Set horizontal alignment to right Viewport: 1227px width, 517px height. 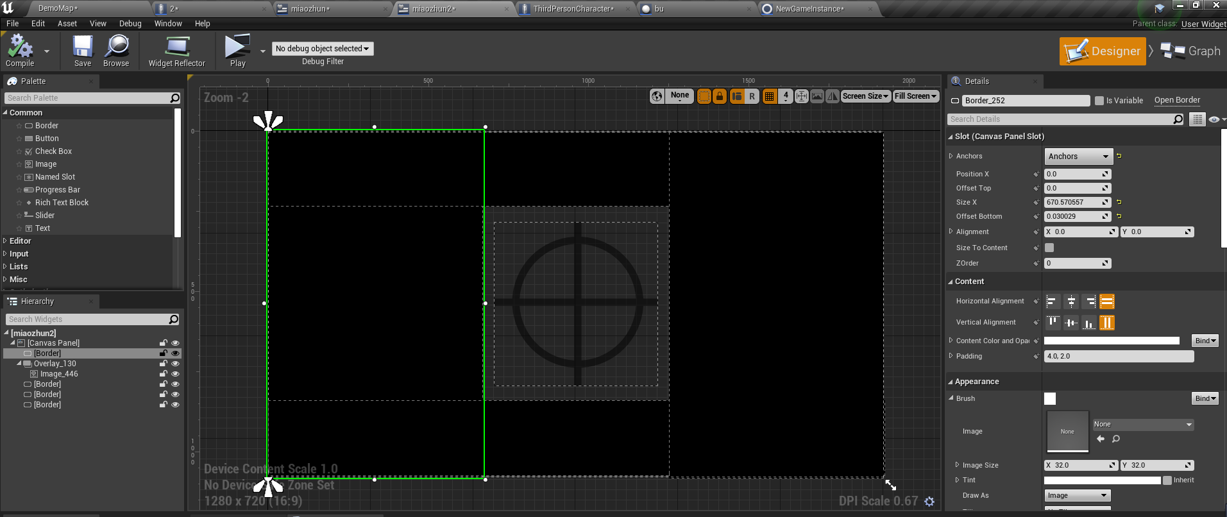(x=1089, y=301)
